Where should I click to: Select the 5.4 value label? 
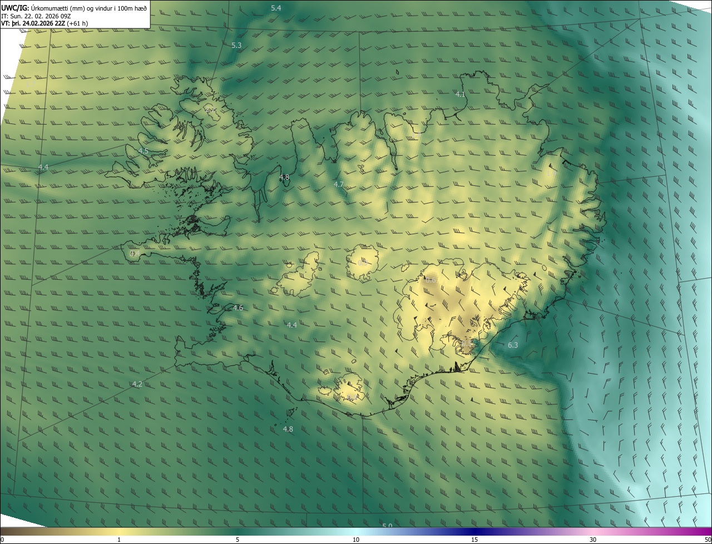(276, 8)
